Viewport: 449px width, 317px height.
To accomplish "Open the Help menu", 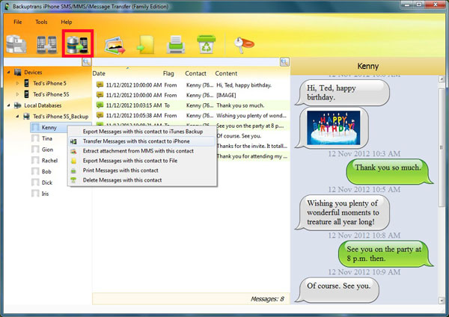I will (x=66, y=22).
